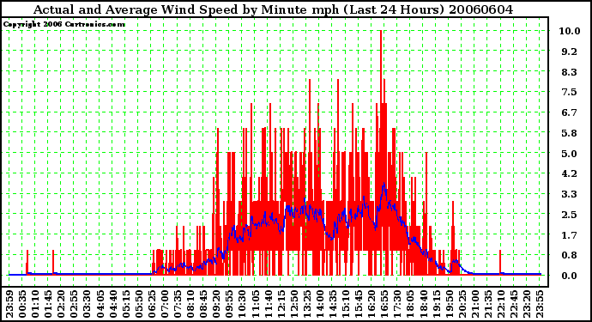Image resolution: width=592 pixels, height=322 pixels.
Task: Click the 05:50 time label
Action: tap(138, 304)
